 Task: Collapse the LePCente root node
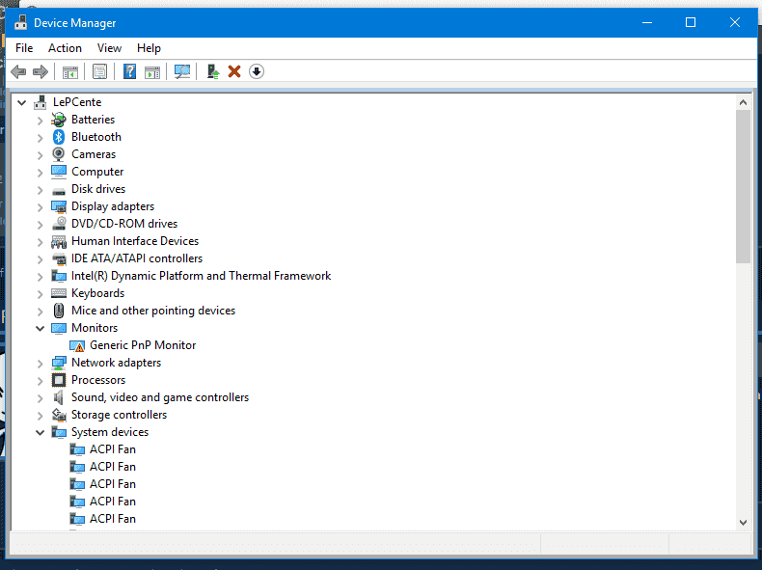point(21,102)
